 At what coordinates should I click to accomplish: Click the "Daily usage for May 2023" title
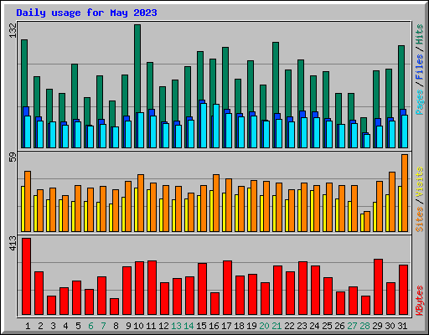coord(86,13)
